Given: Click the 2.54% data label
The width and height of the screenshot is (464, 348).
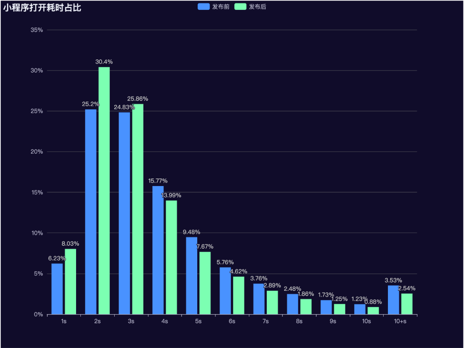Looking at the screenshot, I should [x=406, y=288].
